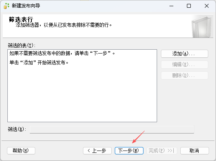Maximize the 新建发布向导 window
Screen dimensions: 216x161
(189, 6)
